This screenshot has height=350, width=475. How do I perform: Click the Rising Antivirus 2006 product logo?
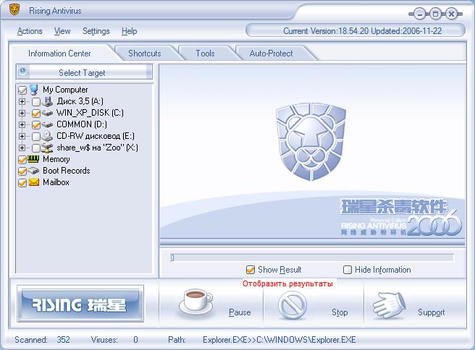tap(401, 217)
